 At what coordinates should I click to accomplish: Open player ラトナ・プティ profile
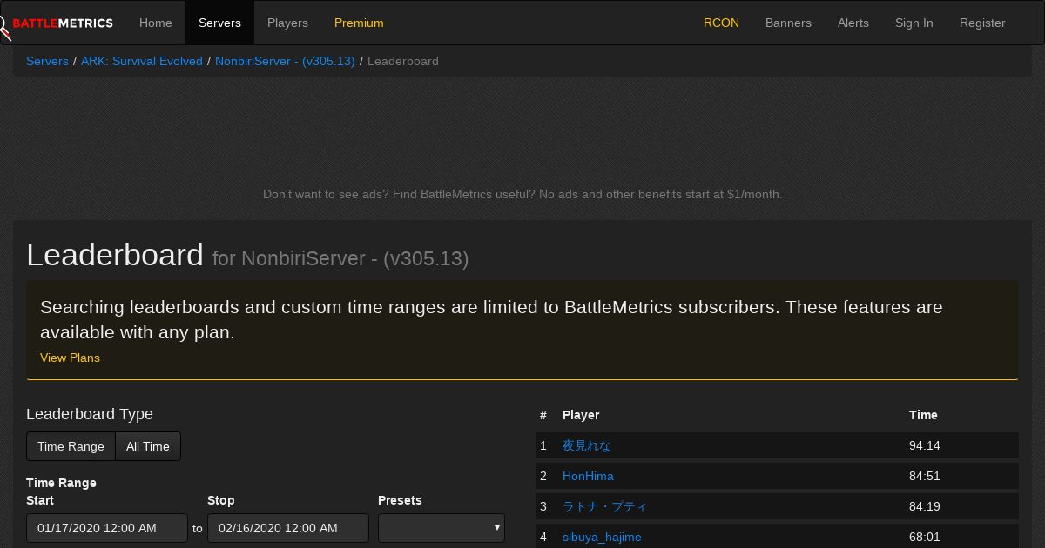(x=605, y=506)
